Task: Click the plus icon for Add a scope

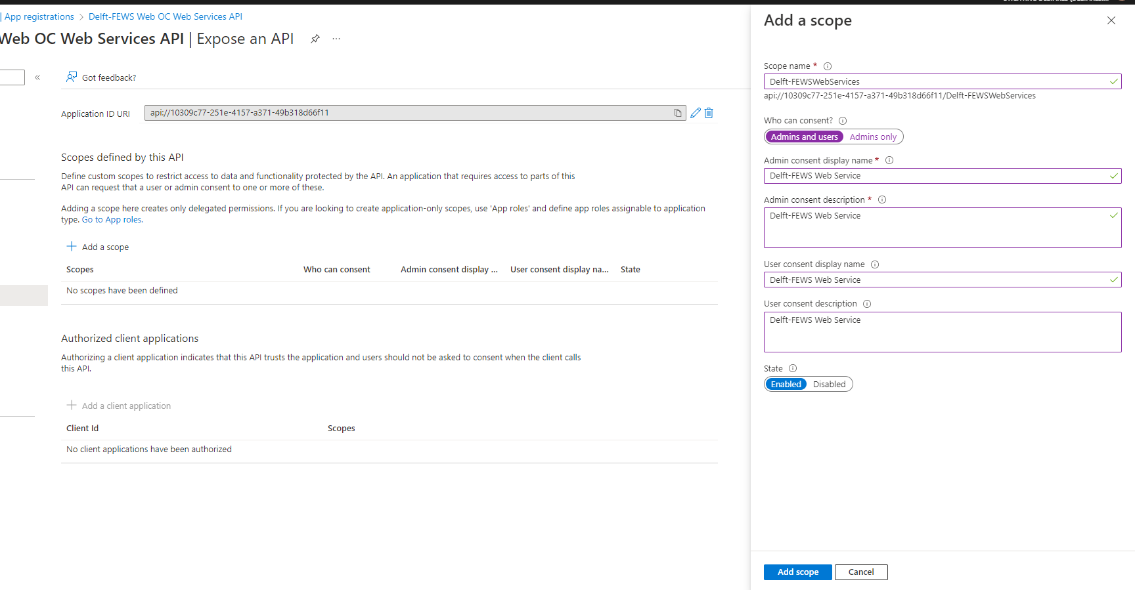Action: click(x=72, y=246)
